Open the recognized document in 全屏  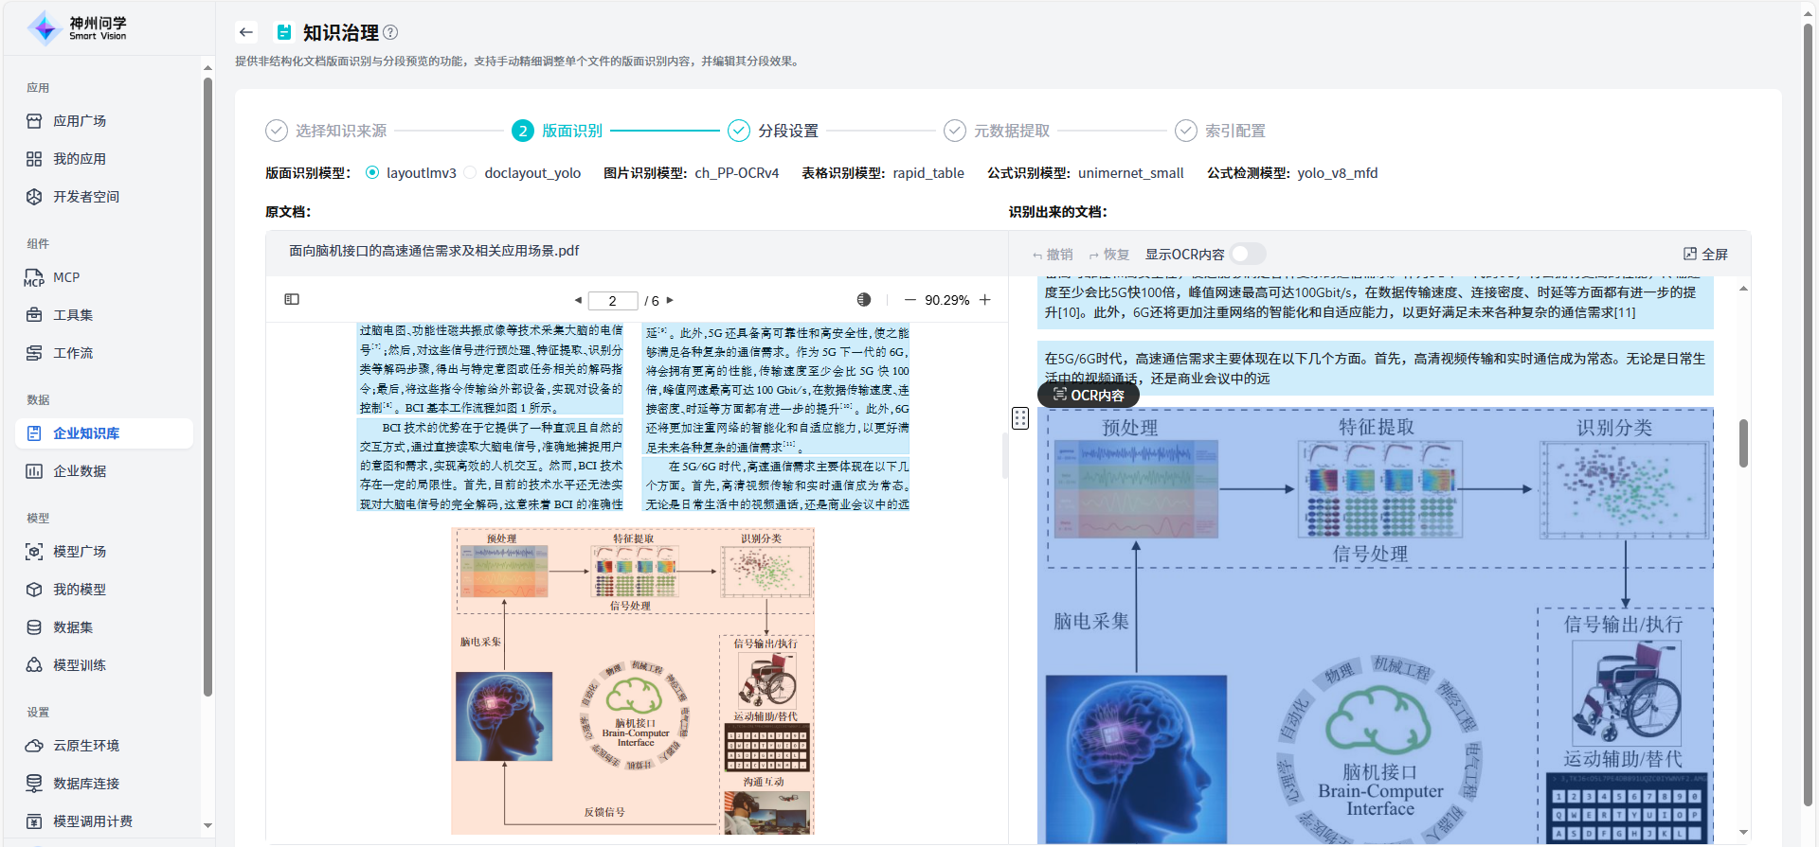[1705, 254]
